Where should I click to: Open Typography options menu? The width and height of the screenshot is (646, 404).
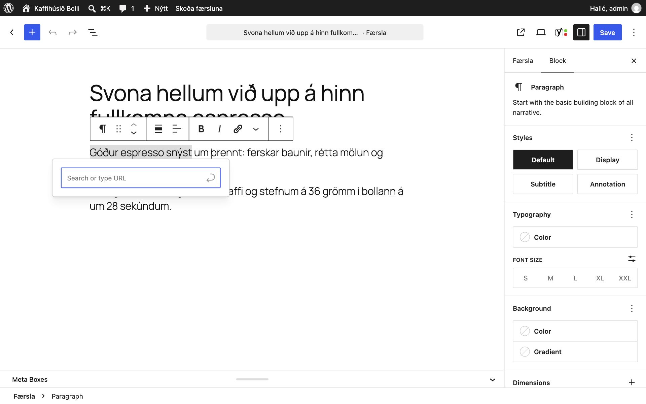632,214
